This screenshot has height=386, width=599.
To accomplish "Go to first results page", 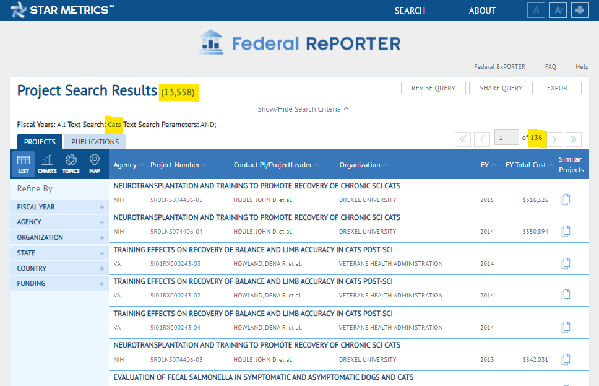I will [463, 139].
